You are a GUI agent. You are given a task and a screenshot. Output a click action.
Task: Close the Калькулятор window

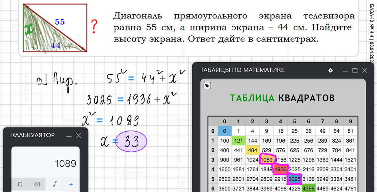pos(78,135)
